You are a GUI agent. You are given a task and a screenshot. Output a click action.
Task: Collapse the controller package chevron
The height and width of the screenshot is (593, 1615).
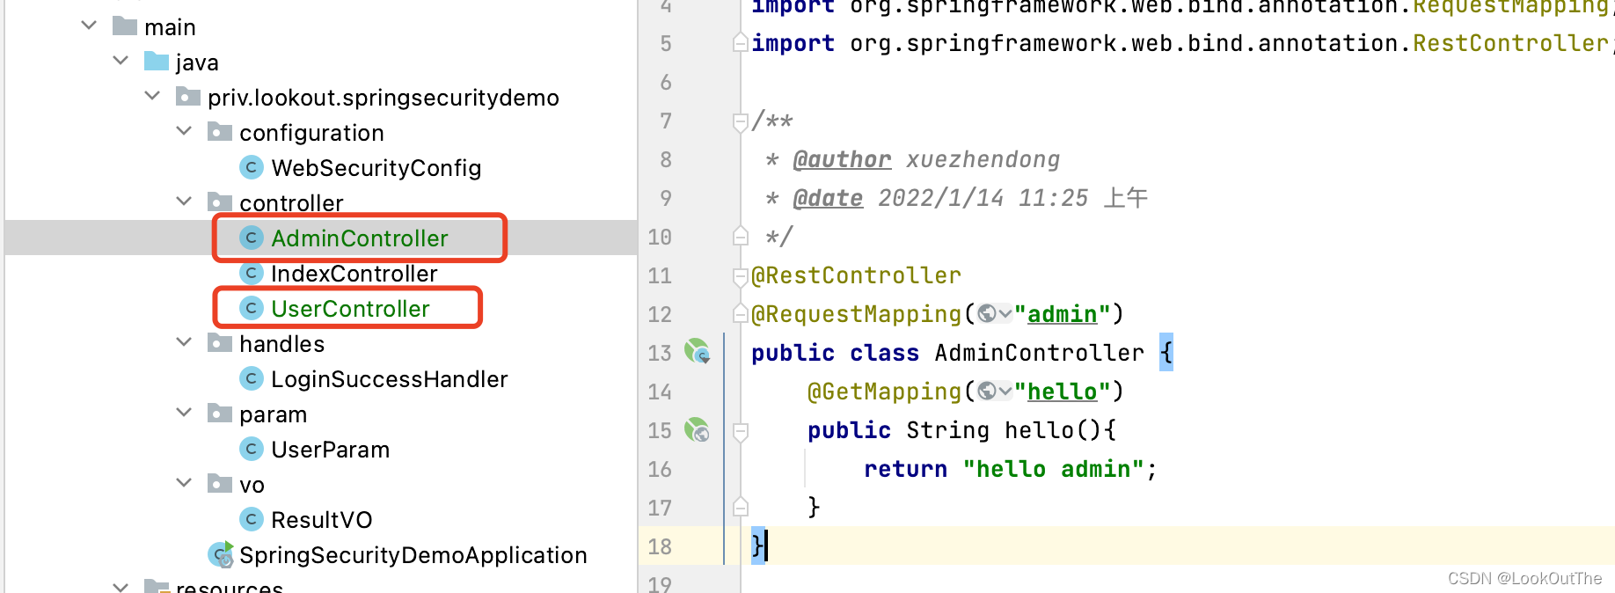pyautogui.click(x=184, y=201)
